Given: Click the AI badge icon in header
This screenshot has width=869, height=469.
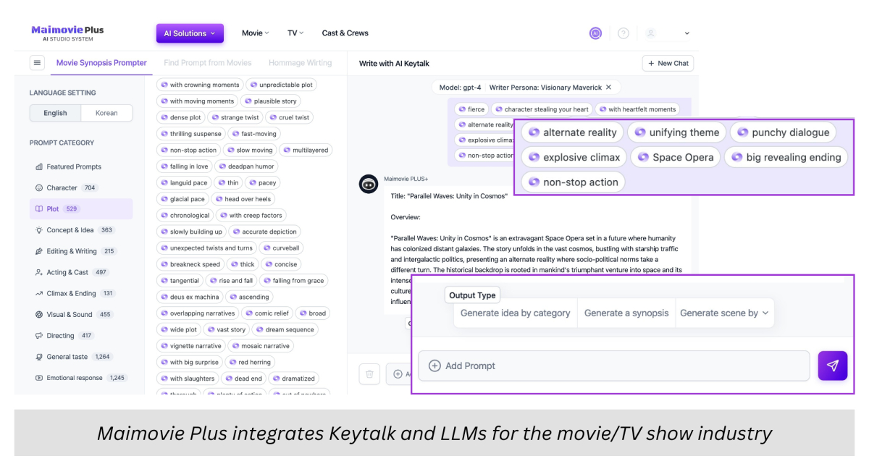Looking at the screenshot, I should [595, 33].
